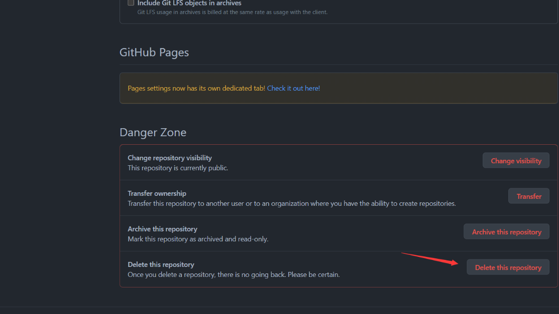Screen dimensions: 559x314
Task: Open the Check it out here link
Action: (x=293, y=88)
